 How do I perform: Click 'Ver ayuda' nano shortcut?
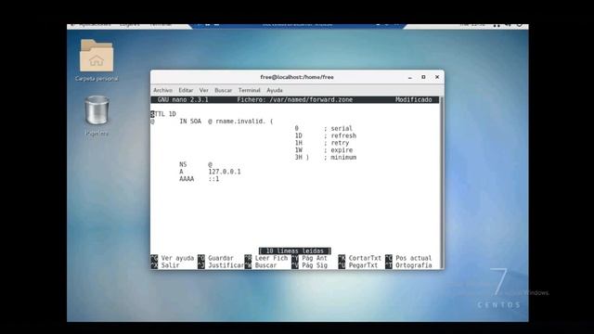(x=177, y=258)
